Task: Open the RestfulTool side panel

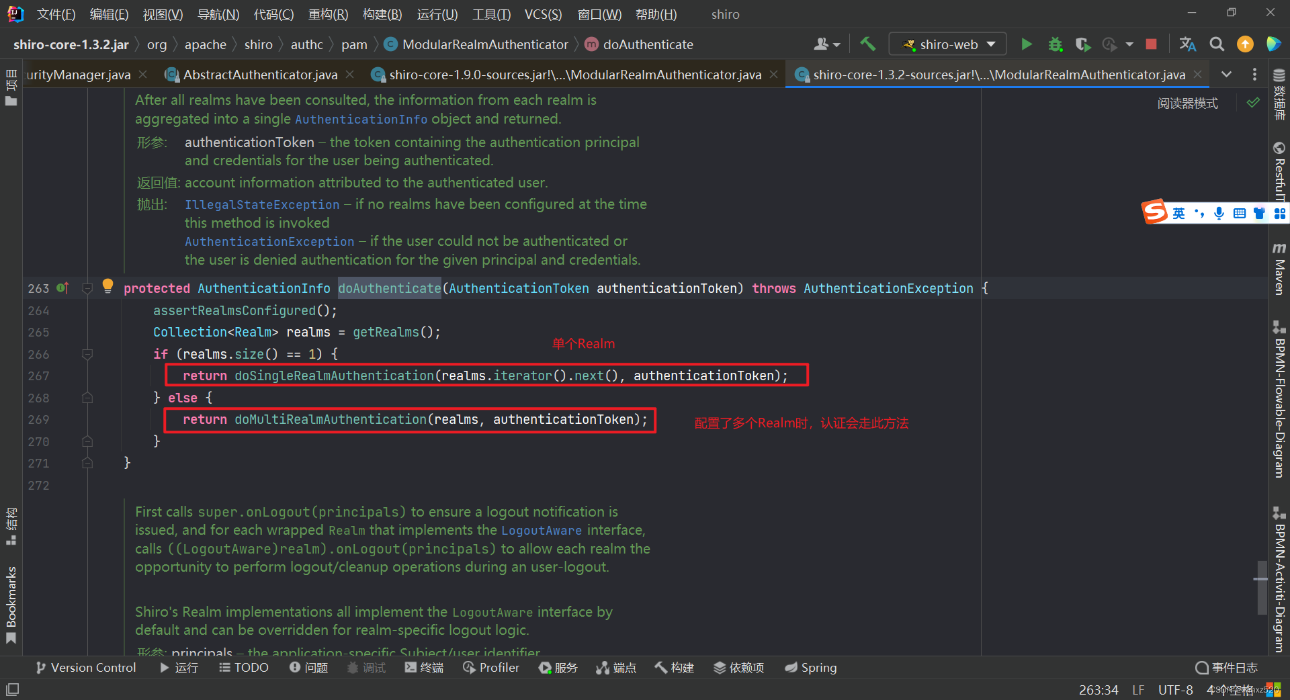Action: click(1279, 171)
